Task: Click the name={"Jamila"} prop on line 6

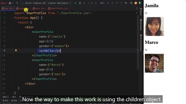Action: click(x=52, y=37)
